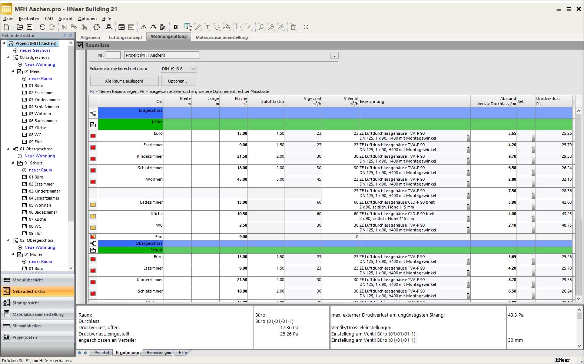
Task: Click the tree panel vertical scrollbar
Action: [x=71, y=156]
